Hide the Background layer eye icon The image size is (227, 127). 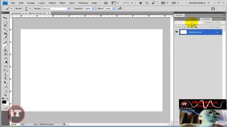177,32
